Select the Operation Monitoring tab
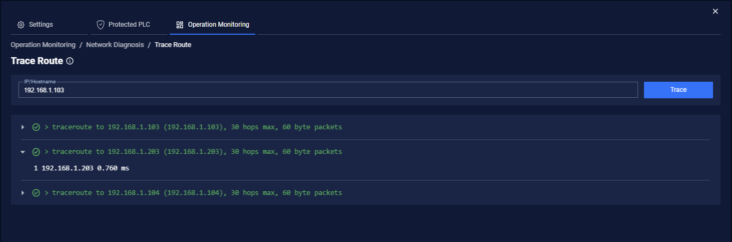Screen dimensions: 732x242 tap(212, 25)
